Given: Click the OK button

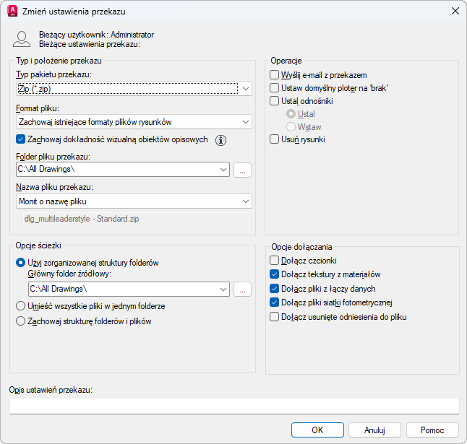Looking at the screenshot, I should [317, 430].
